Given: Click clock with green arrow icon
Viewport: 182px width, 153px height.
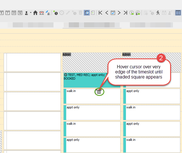Looking at the screenshot, I should coord(132,13).
